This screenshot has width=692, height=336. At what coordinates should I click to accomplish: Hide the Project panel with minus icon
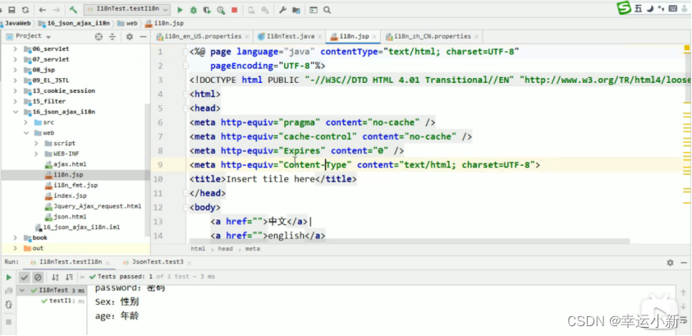click(x=143, y=37)
